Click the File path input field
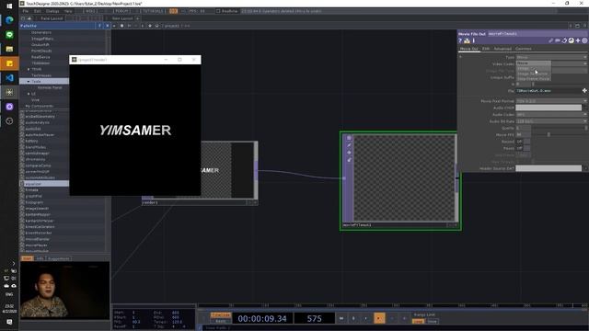The width and height of the screenshot is (589, 331). coord(548,90)
